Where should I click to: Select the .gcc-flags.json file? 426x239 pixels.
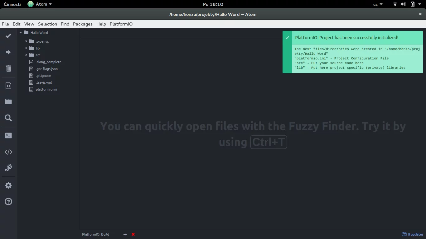pos(47,69)
